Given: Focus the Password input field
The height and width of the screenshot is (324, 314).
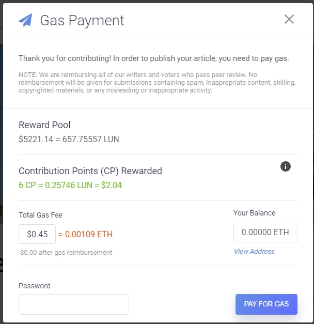Looking at the screenshot, I should click(74, 304).
